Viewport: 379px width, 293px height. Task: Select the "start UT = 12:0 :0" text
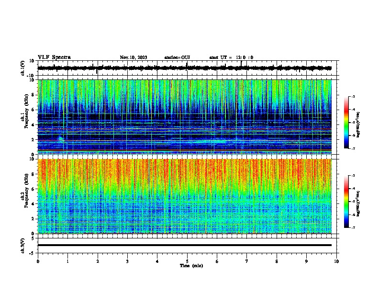[x=231, y=57]
